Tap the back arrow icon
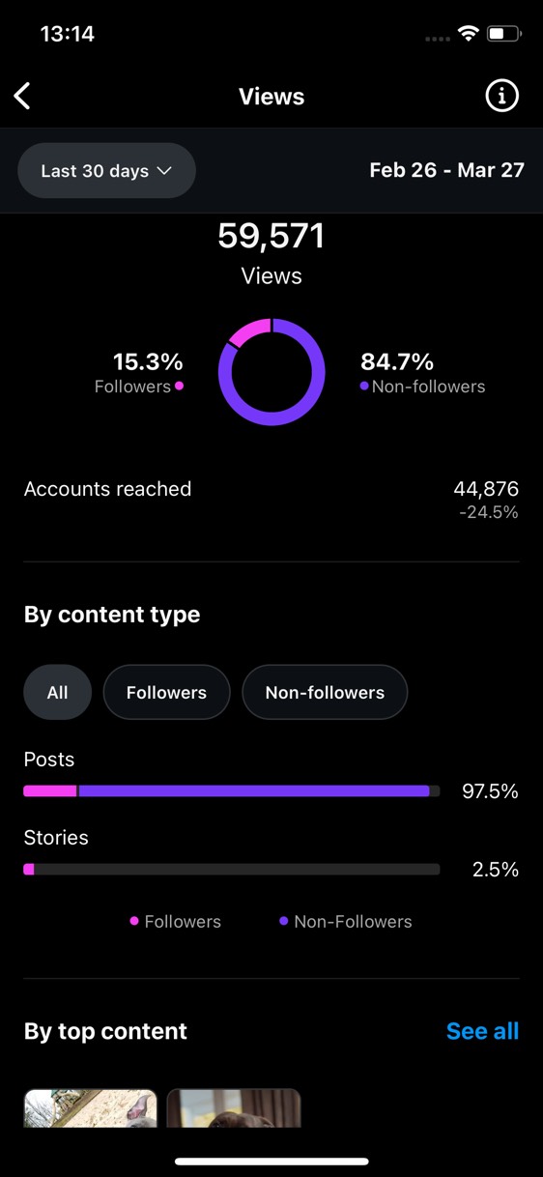Screen dimensions: 543x1177 point(23,96)
